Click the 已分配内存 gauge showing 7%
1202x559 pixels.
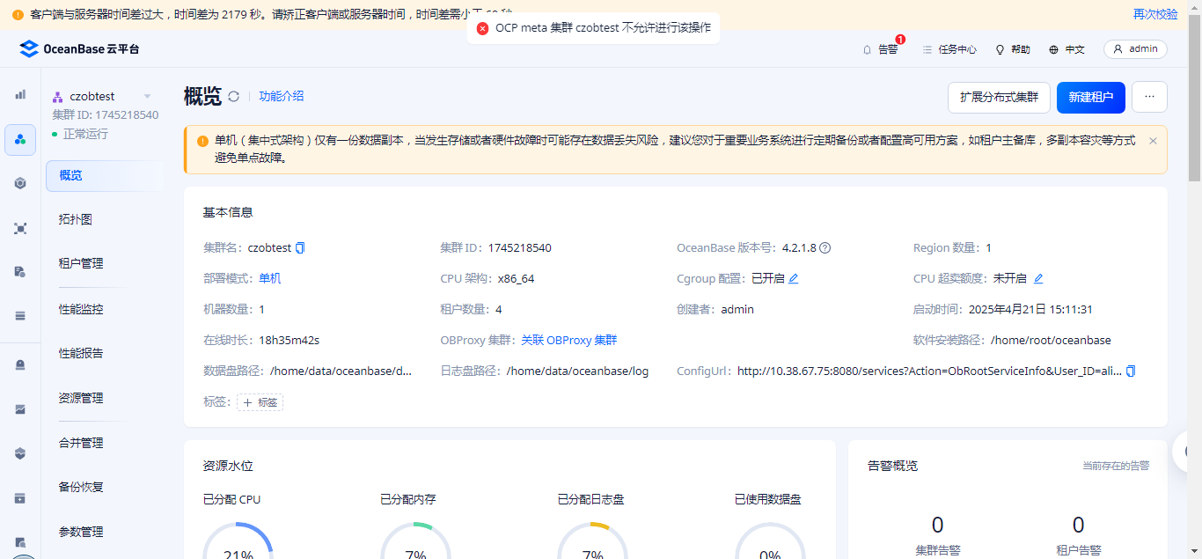415,540
